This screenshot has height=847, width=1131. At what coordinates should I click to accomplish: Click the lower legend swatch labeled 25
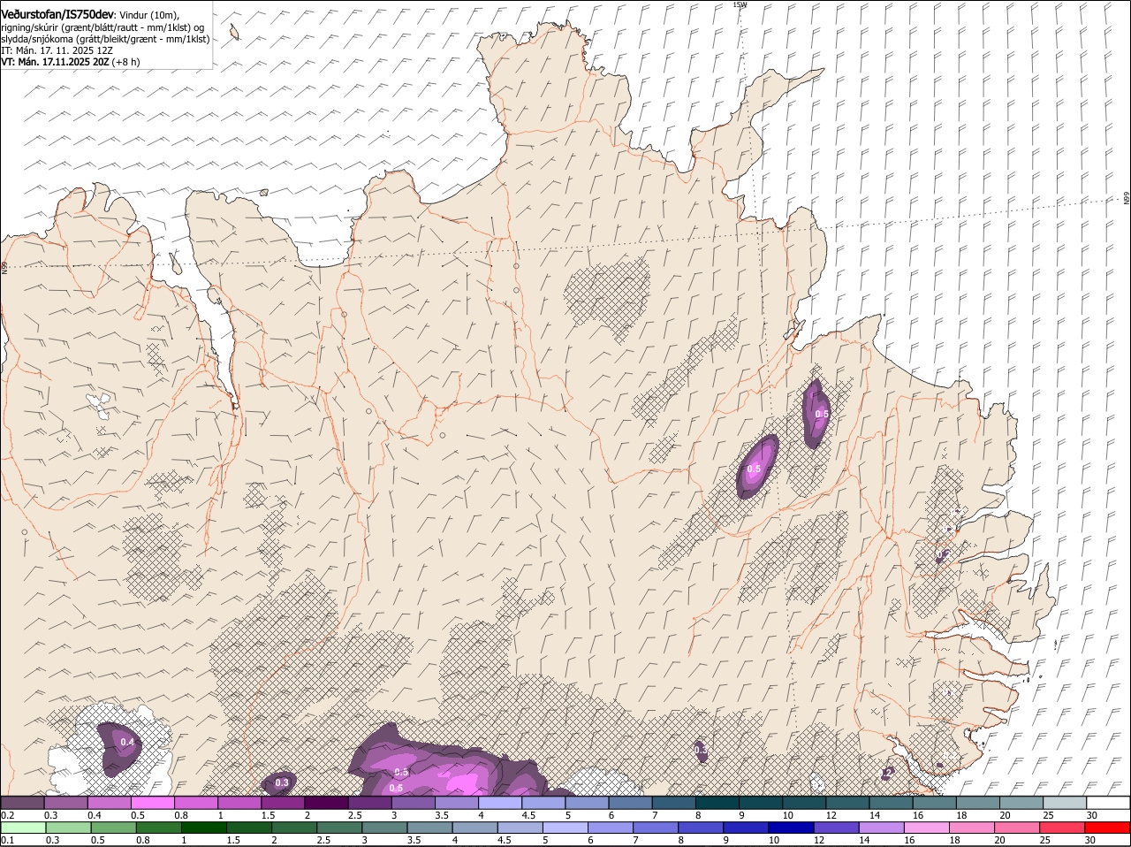(x=1062, y=828)
